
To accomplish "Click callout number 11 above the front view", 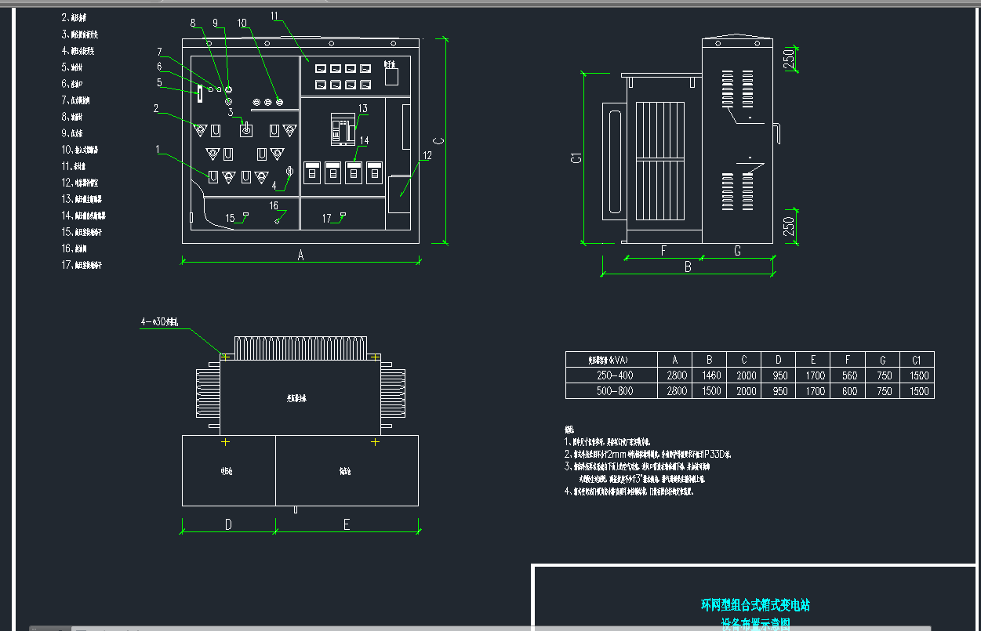I will (274, 16).
